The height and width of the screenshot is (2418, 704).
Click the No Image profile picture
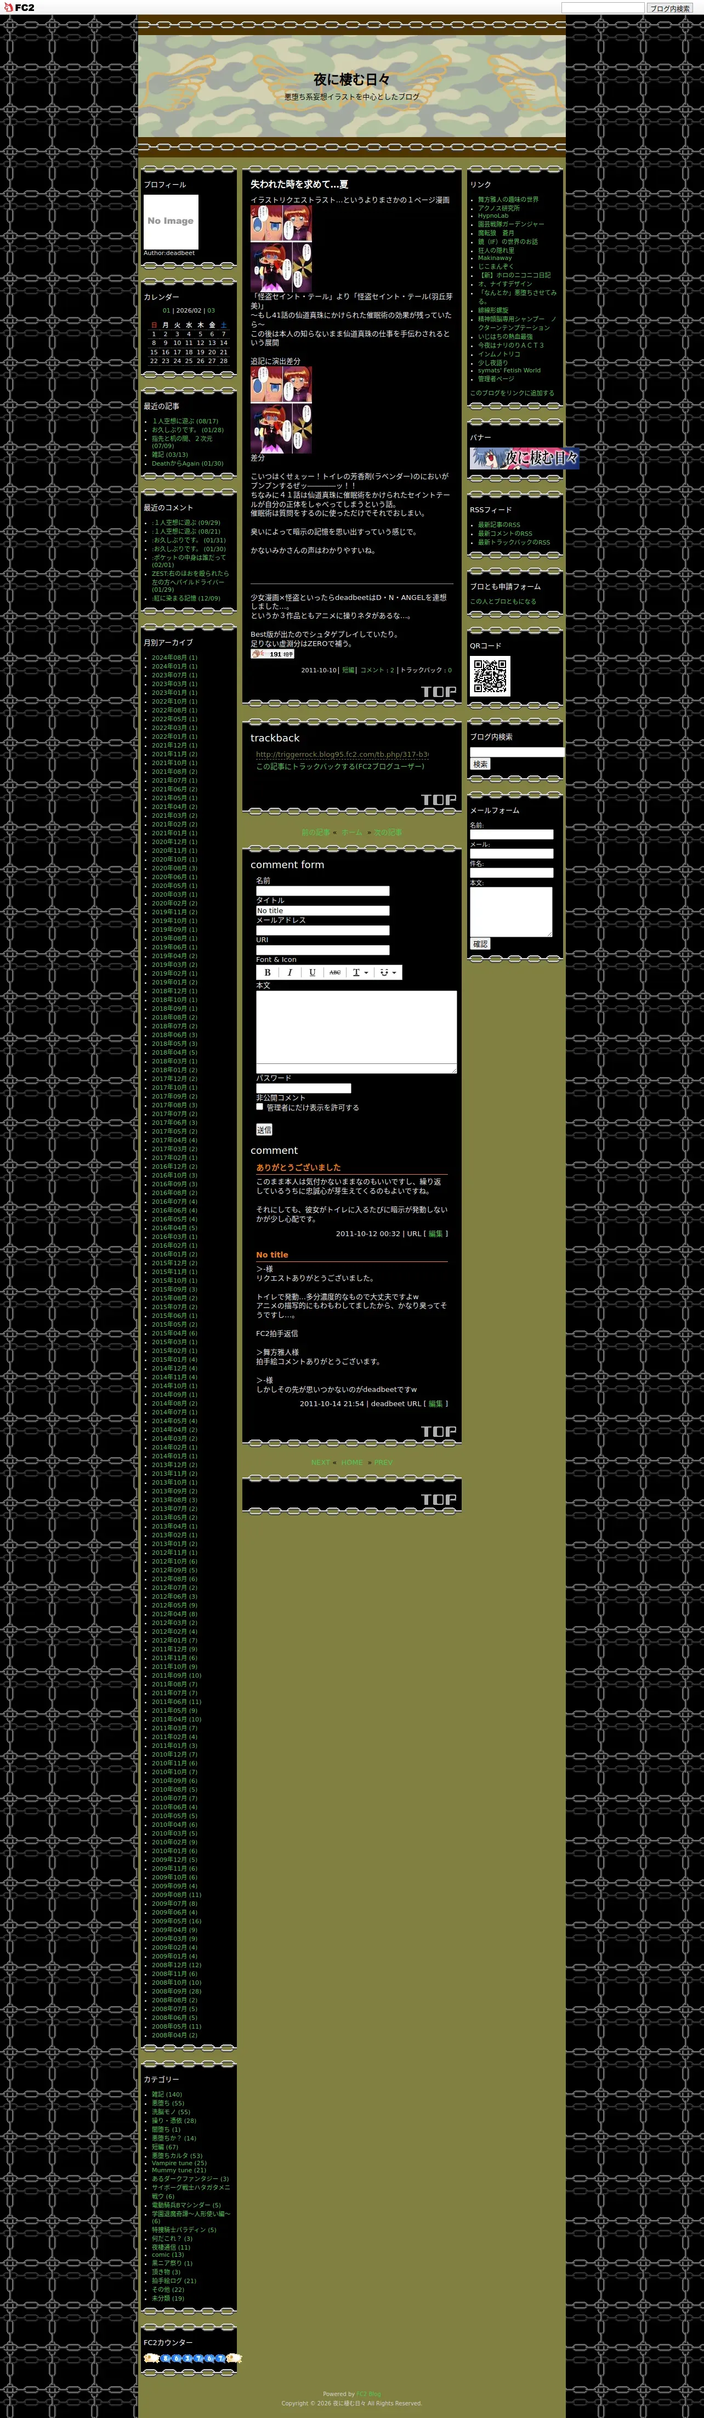(x=171, y=222)
